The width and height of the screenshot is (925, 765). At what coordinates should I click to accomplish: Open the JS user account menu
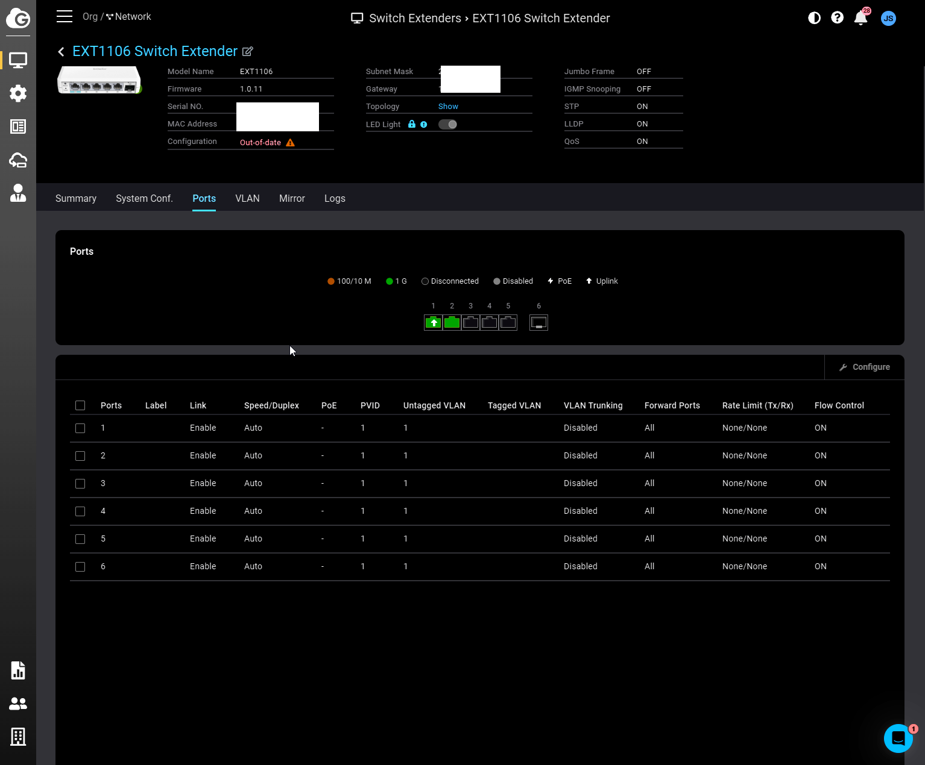(x=888, y=18)
